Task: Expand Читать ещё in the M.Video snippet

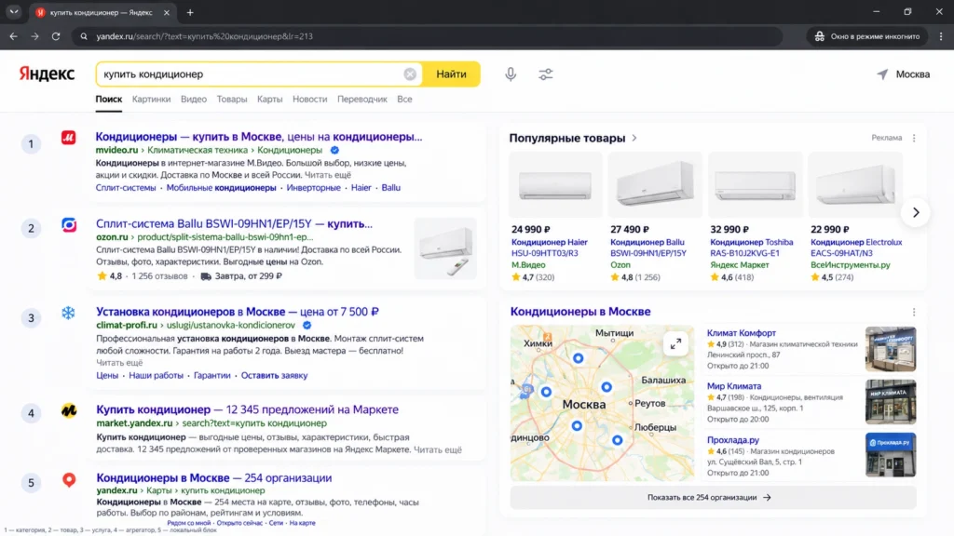Action: (x=328, y=175)
